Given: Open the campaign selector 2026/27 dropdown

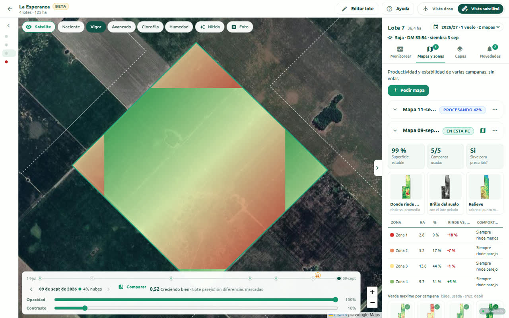Looking at the screenshot, I should coord(466,27).
